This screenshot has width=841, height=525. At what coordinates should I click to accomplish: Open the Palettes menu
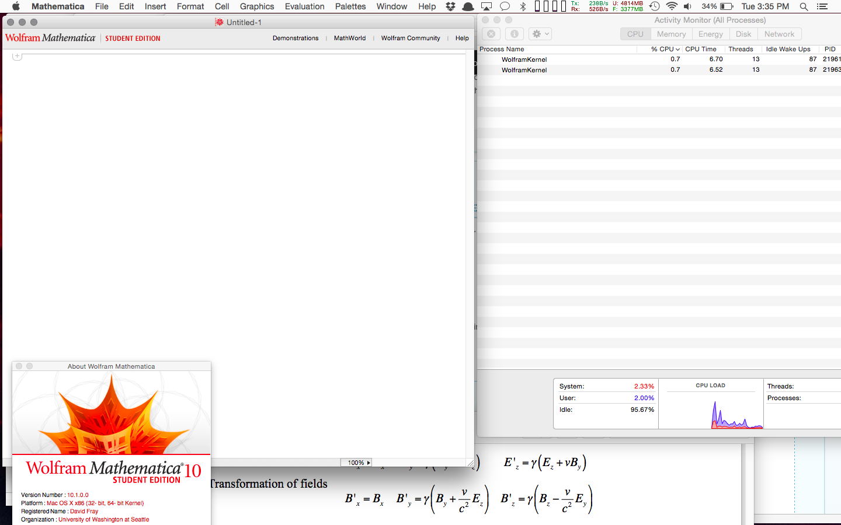[x=350, y=6]
